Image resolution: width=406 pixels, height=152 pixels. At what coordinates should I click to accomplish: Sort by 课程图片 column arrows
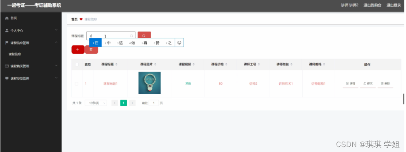click(155, 65)
